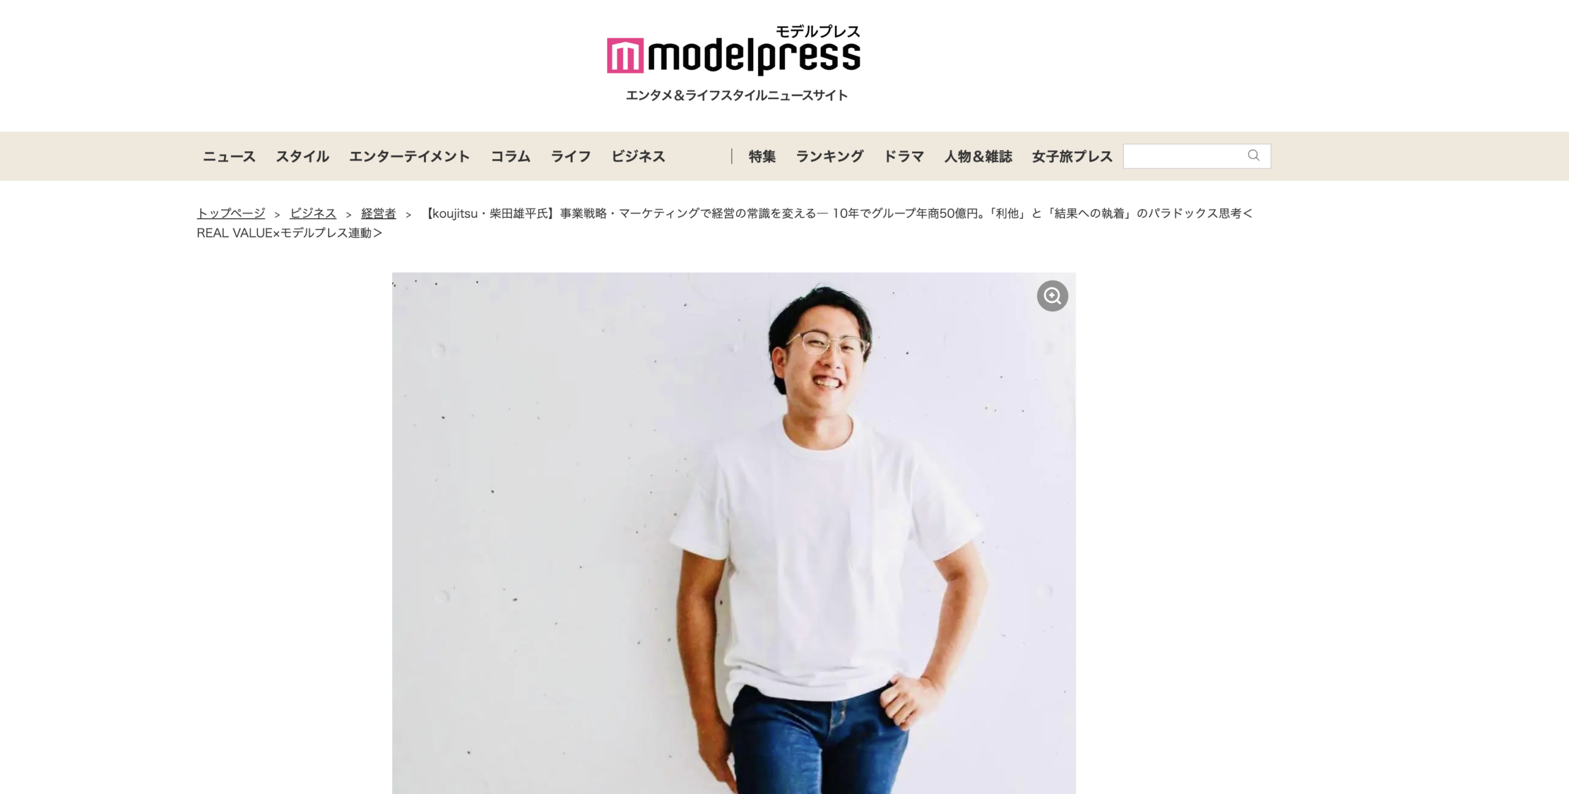
Task: Go to the コラム section
Action: tap(510, 156)
